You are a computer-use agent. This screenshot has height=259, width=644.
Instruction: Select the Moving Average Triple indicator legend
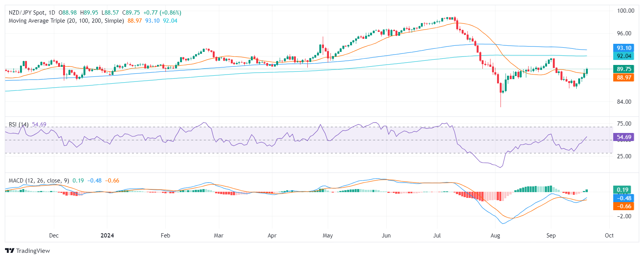(66, 21)
